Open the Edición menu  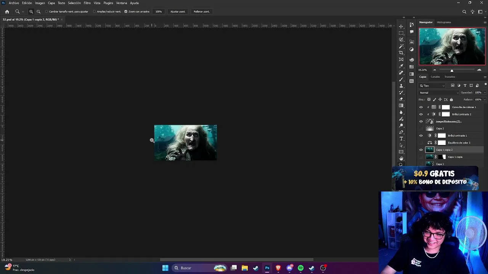[x=27, y=3]
